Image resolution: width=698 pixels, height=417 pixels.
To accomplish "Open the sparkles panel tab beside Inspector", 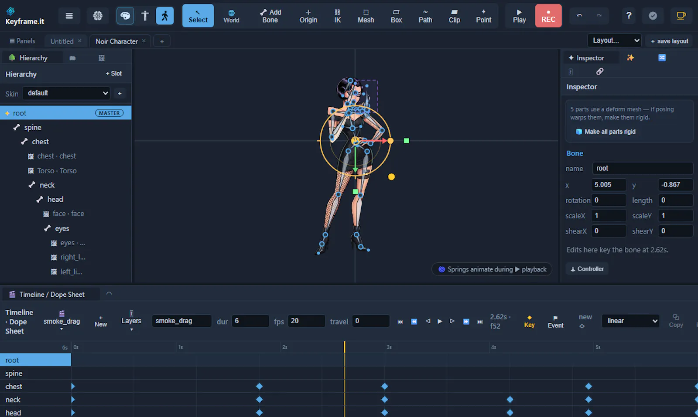I will pos(630,58).
